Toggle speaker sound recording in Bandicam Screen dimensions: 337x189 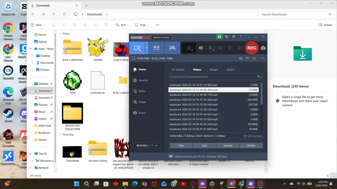[x=201, y=48]
